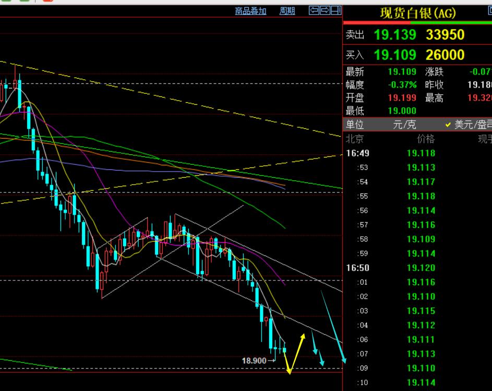Select the 元/克 unit option

pos(404,125)
